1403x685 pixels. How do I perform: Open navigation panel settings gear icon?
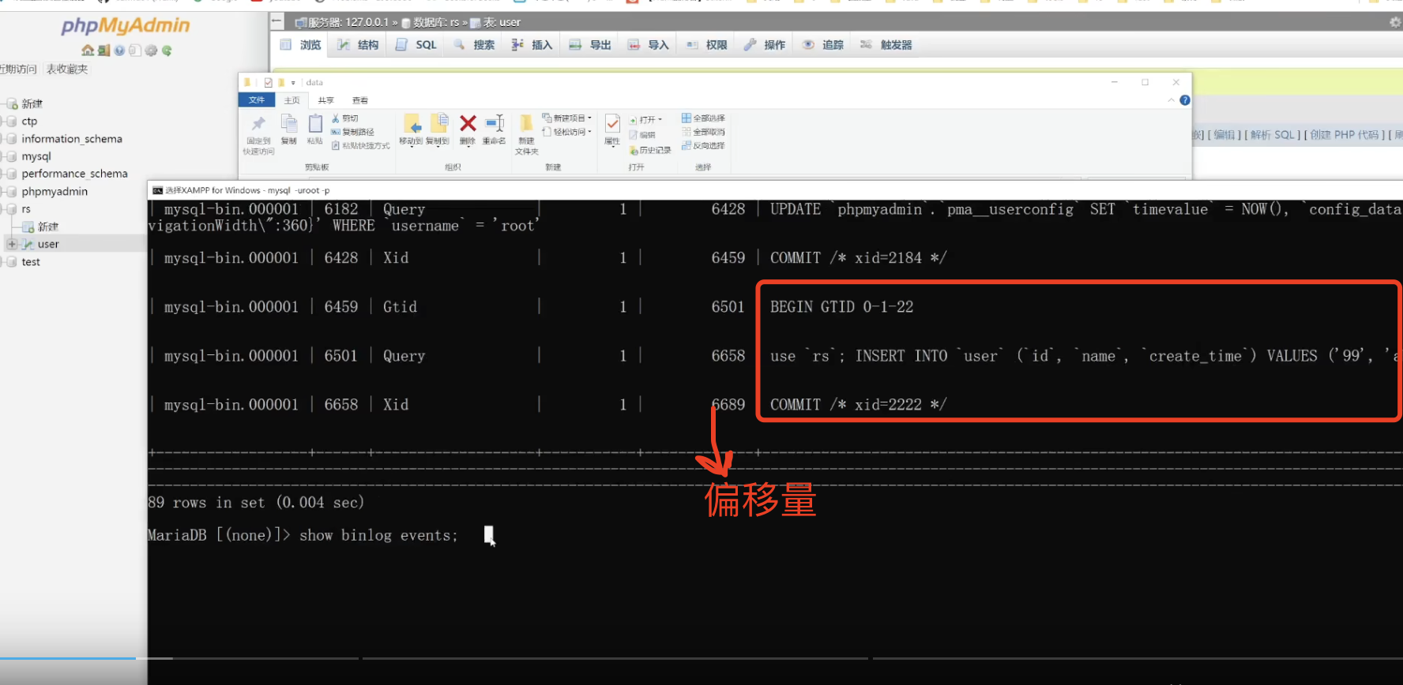click(x=151, y=51)
